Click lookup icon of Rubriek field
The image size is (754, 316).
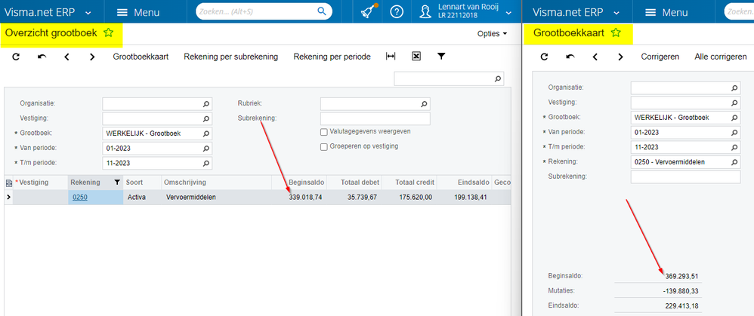424,104
